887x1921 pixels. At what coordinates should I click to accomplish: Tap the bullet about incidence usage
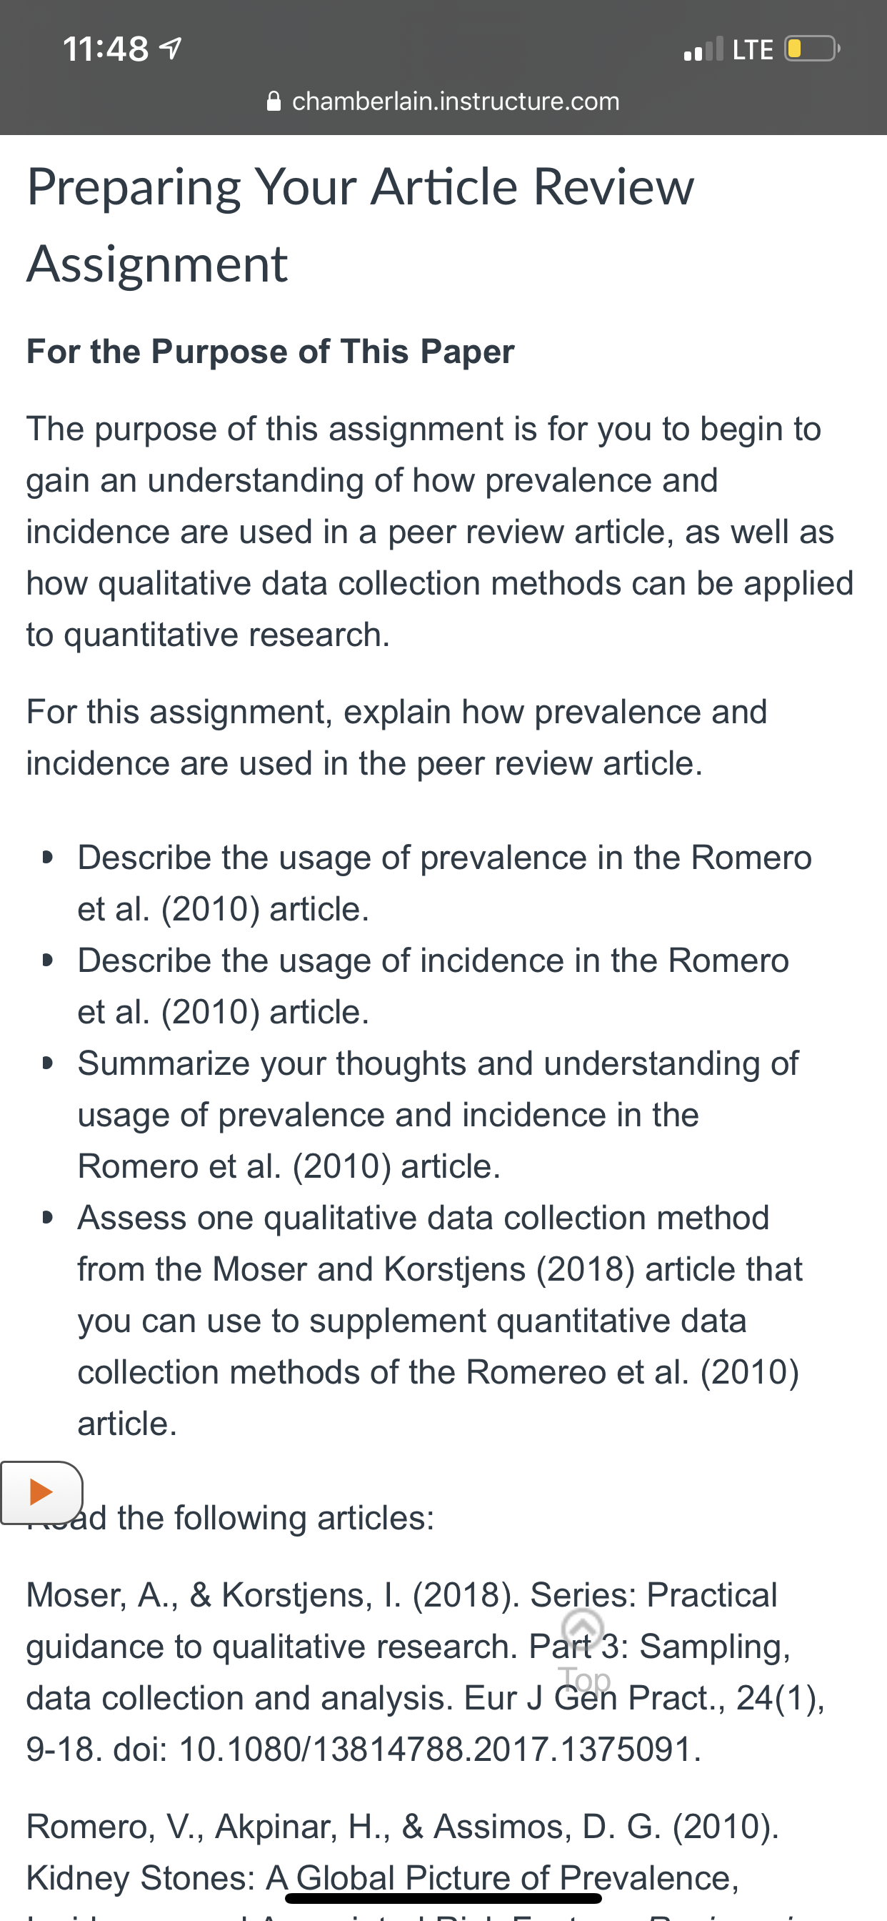point(433,986)
